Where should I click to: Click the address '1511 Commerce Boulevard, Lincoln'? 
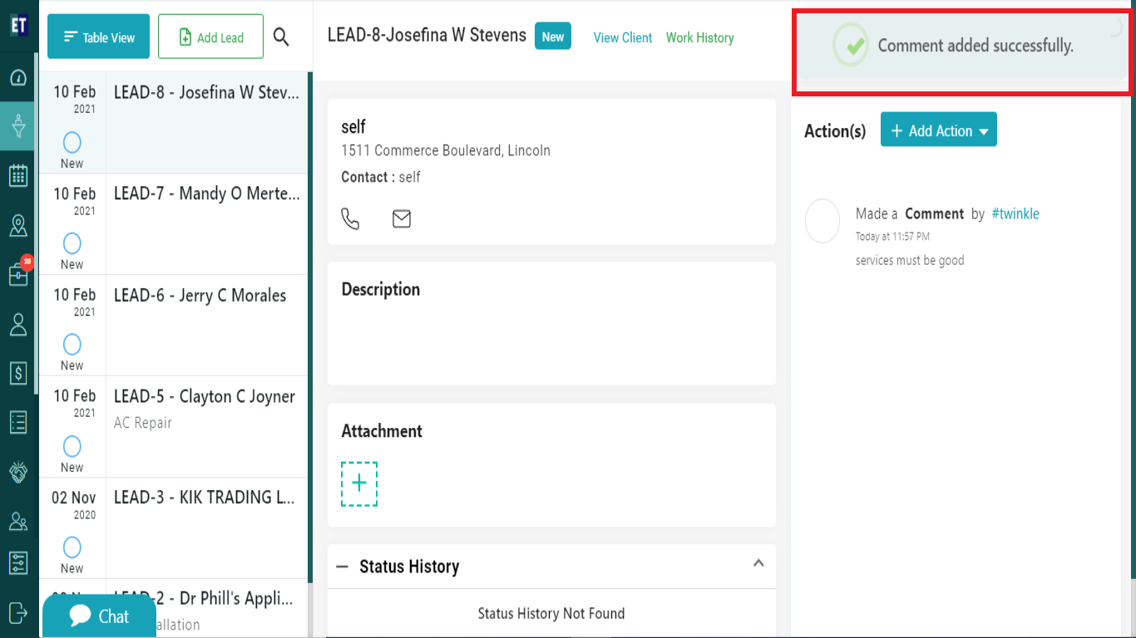click(x=446, y=150)
